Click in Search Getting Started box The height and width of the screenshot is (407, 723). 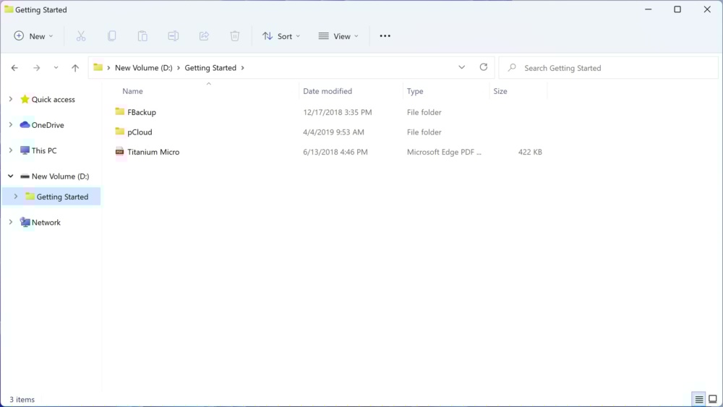[x=609, y=68]
